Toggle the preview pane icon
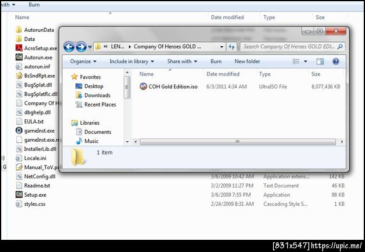This screenshot has width=365, height=252. (320, 61)
